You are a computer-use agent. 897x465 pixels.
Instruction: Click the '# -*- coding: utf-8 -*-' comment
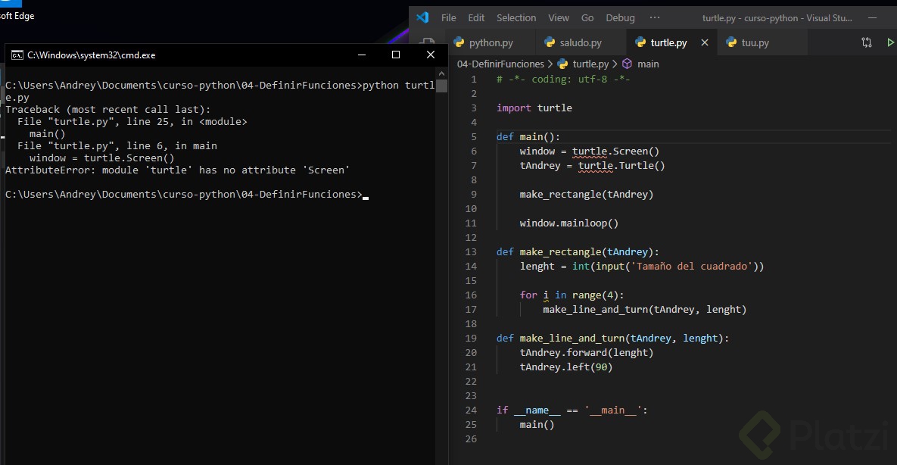pyautogui.click(x=563, y=80)
